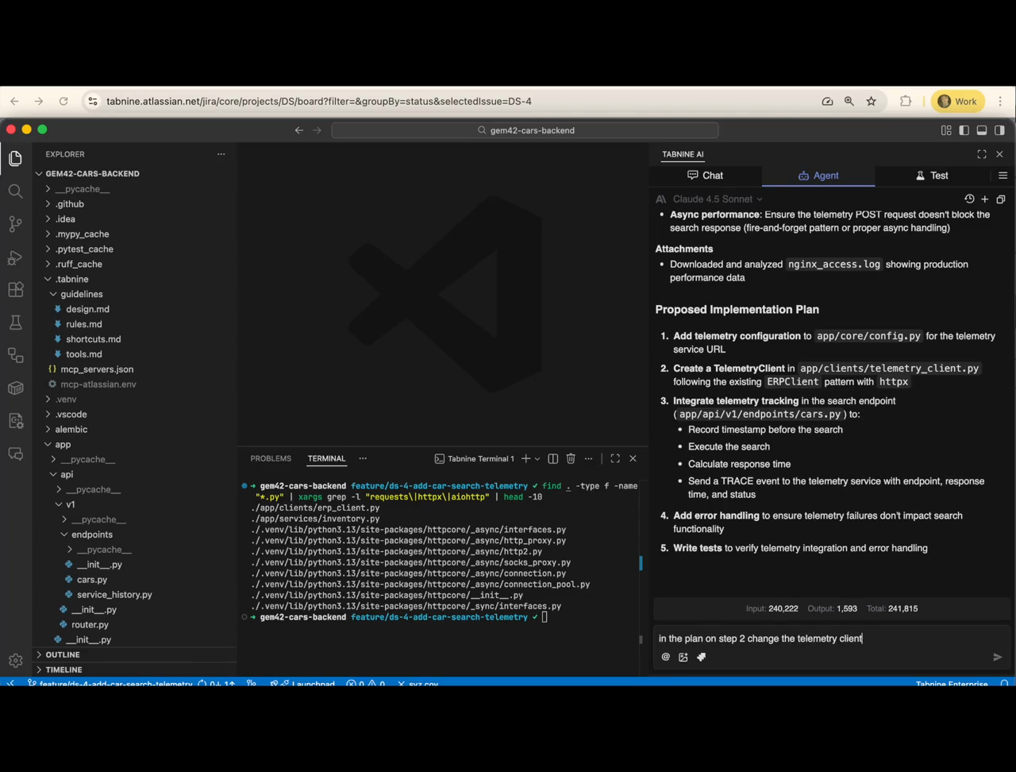This screenshot has width=1016, height=772.
Task: Create a new terminal with plus
Action: [x=525, y=458]
